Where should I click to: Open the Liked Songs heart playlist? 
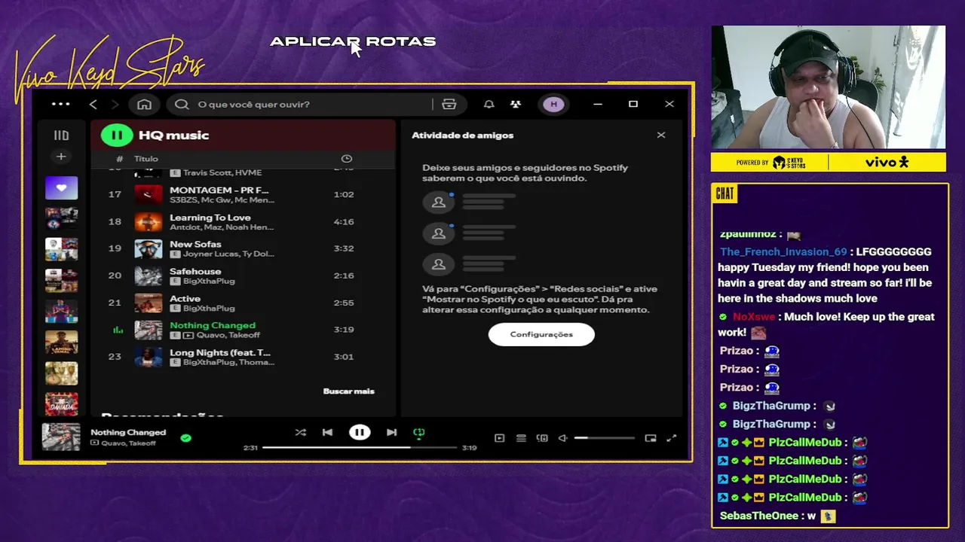tap(61, 187)
